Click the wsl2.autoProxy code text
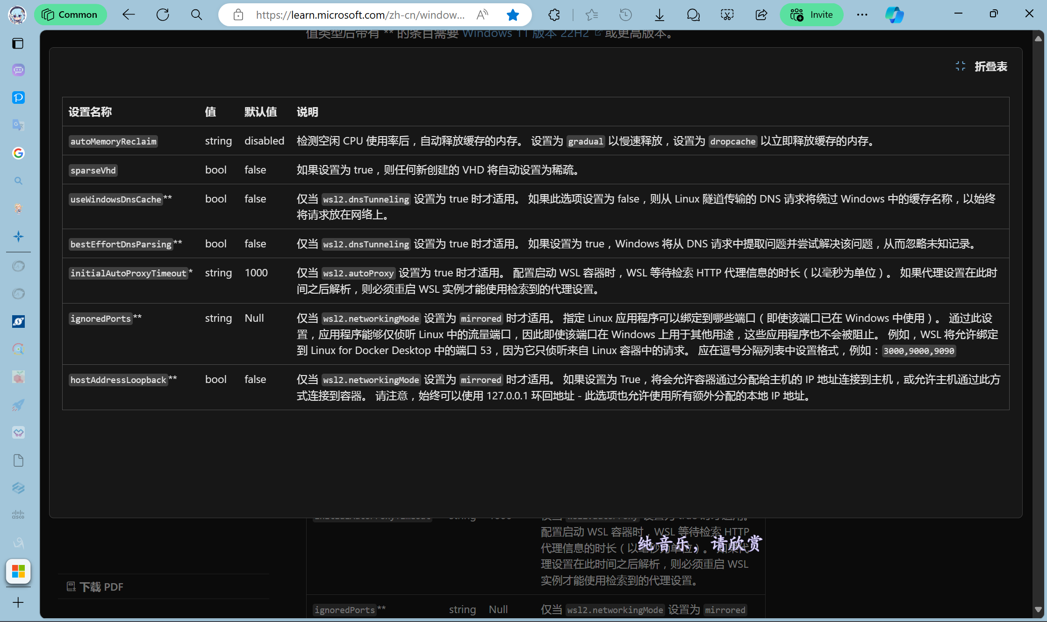 coord(359,273)
